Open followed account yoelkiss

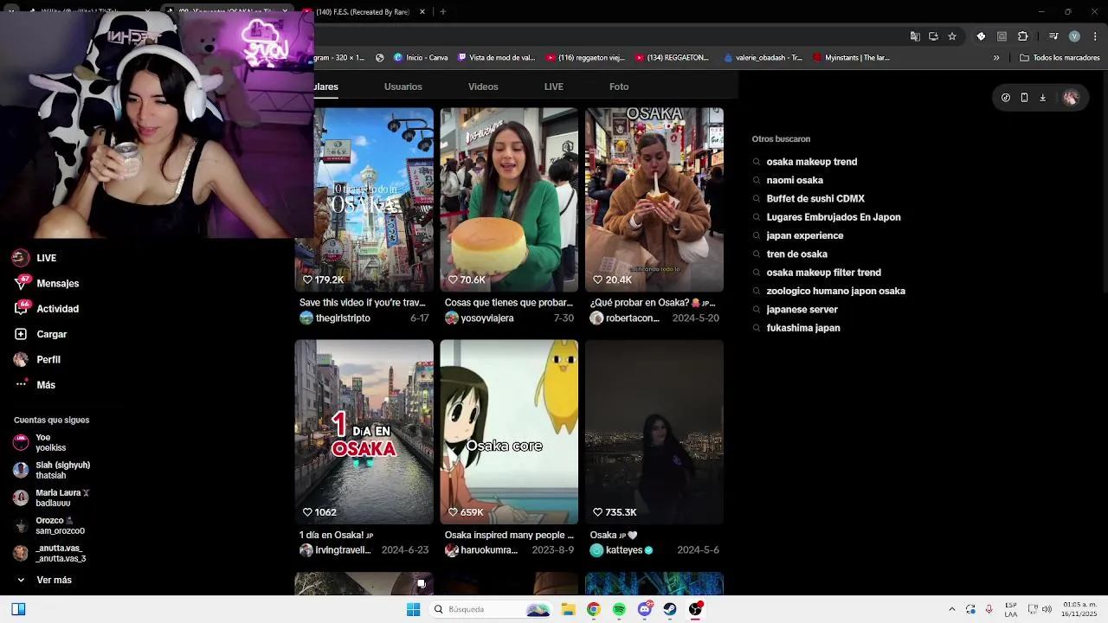point(41,443)
